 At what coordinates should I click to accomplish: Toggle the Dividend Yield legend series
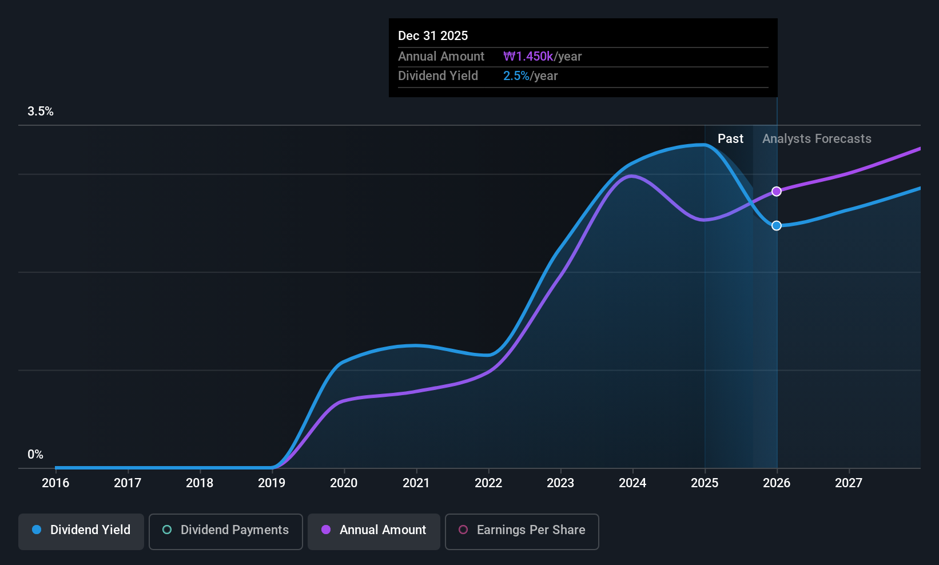point(81,530)
